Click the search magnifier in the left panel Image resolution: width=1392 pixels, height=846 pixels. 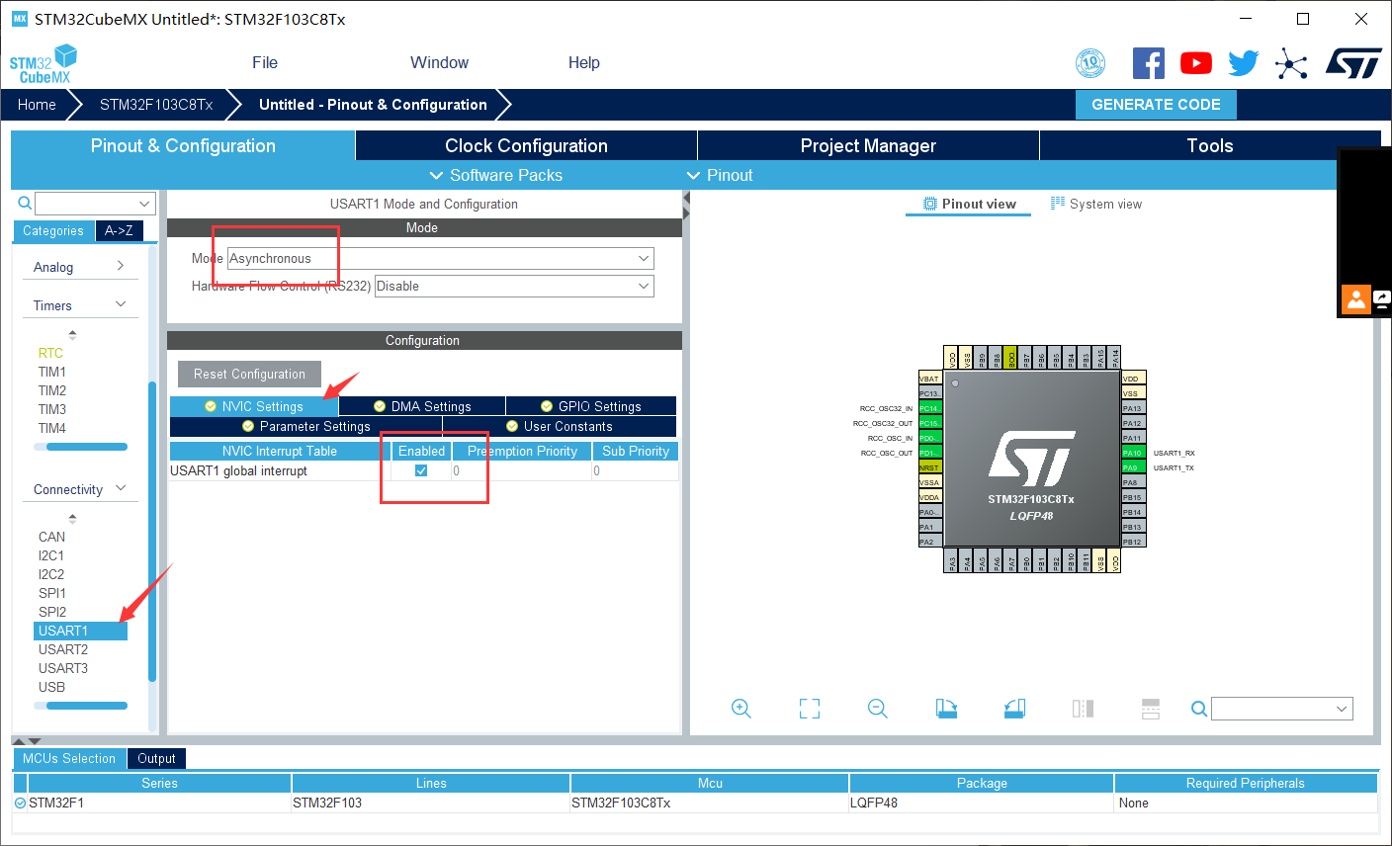tap(22, 203)
